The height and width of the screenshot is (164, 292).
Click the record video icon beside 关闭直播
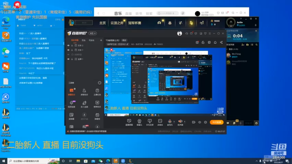coord(194,122)
